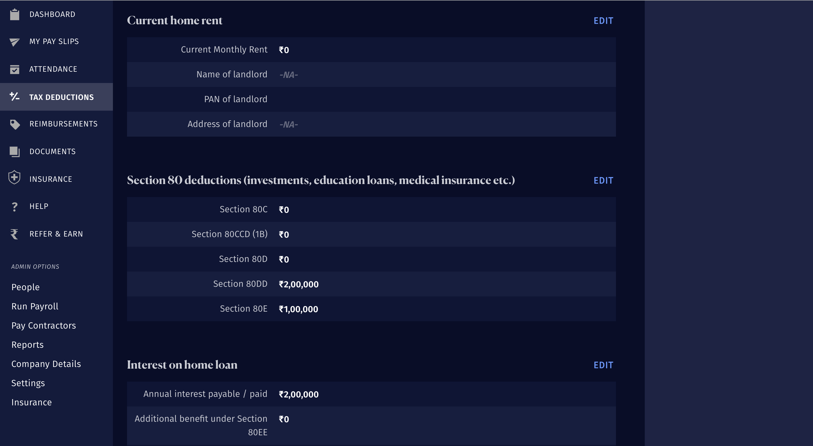Open People admin option

pos(26,287)
